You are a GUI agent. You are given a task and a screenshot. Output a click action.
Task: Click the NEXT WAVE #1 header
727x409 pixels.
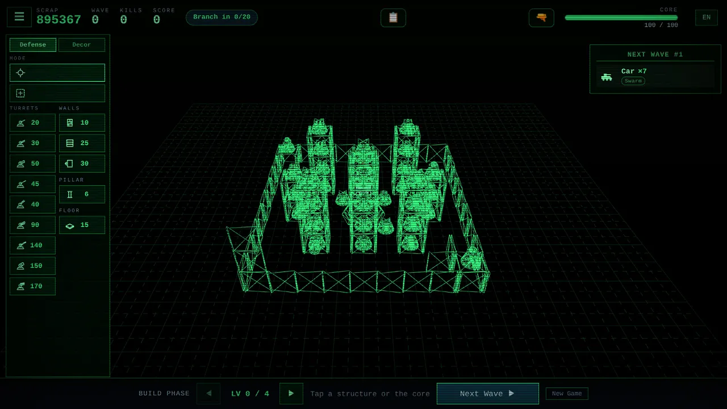[x=655, y=55]
